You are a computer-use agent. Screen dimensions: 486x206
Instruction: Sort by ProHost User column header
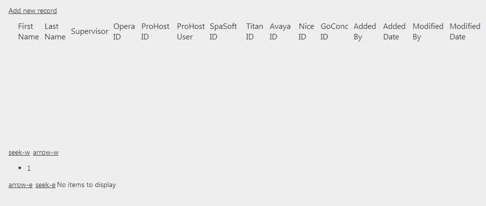coord(190,31)
